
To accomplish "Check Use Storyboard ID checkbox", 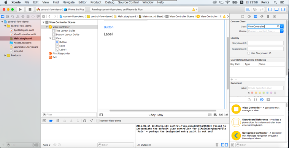I will 249,53.
